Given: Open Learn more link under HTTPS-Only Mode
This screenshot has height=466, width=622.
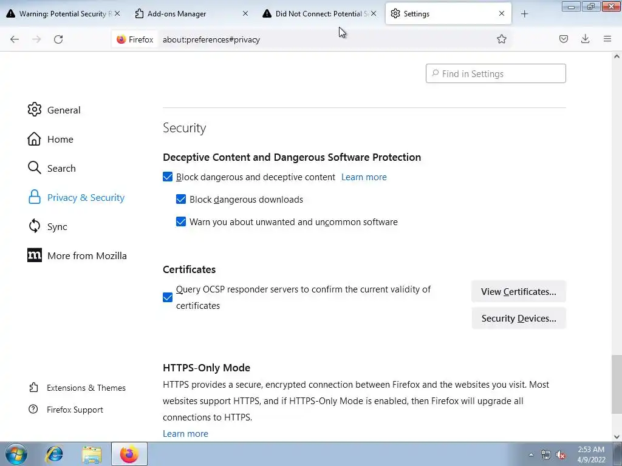Looking at the screenshot, I should 185,433.
